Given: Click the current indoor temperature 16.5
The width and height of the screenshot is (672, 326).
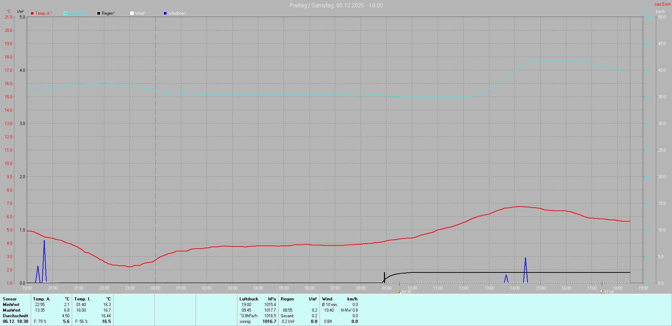Looking at the screenshot, I should (x=106, y=321).
